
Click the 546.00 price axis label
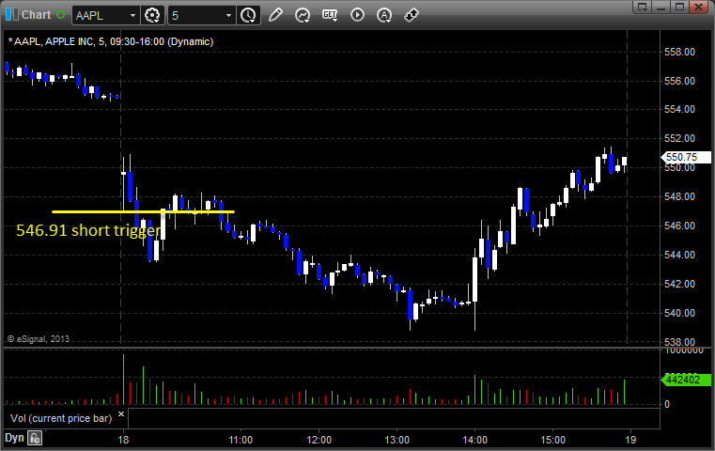(x=679, y=225)
